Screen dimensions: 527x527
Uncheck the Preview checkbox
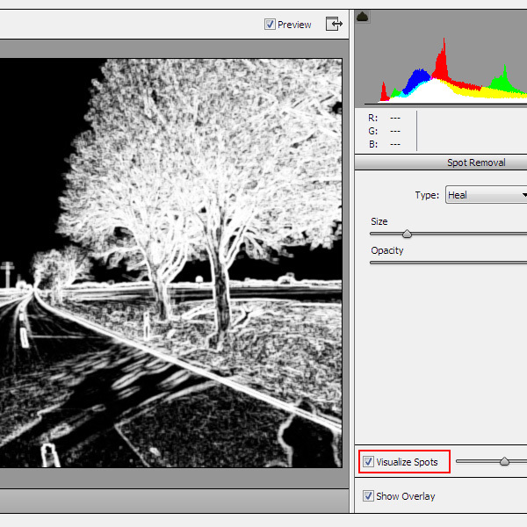(x=271, y=25)
